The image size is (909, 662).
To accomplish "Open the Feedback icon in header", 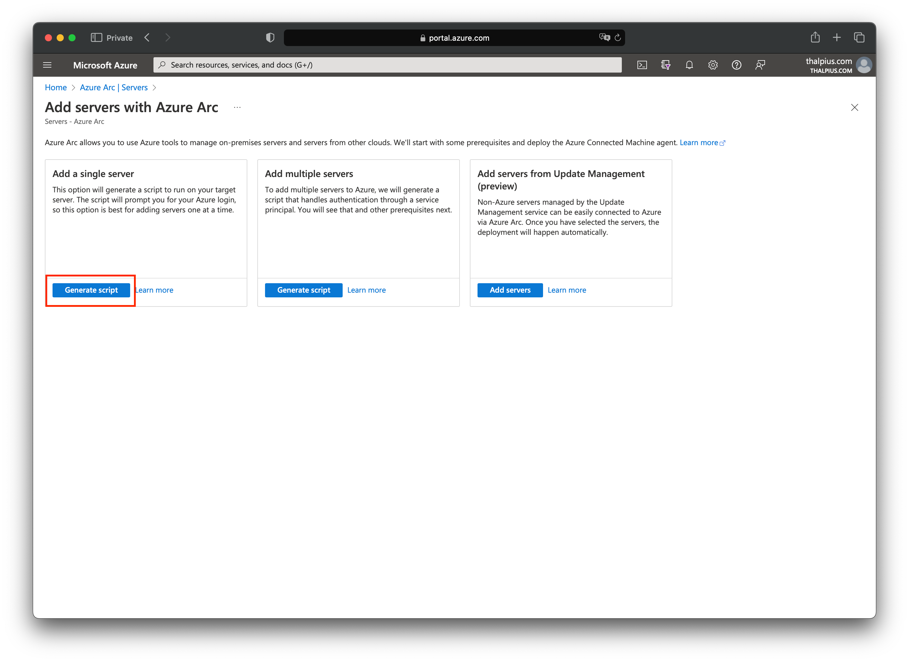I will pos(760,65).
